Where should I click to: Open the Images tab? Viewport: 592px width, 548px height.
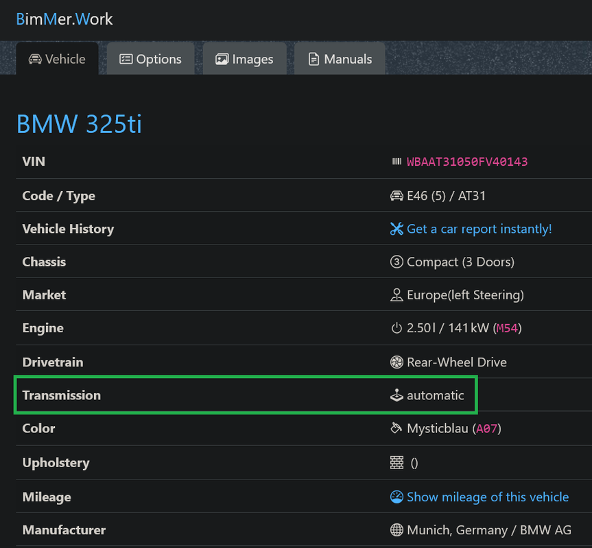click(x=245, y=59)
